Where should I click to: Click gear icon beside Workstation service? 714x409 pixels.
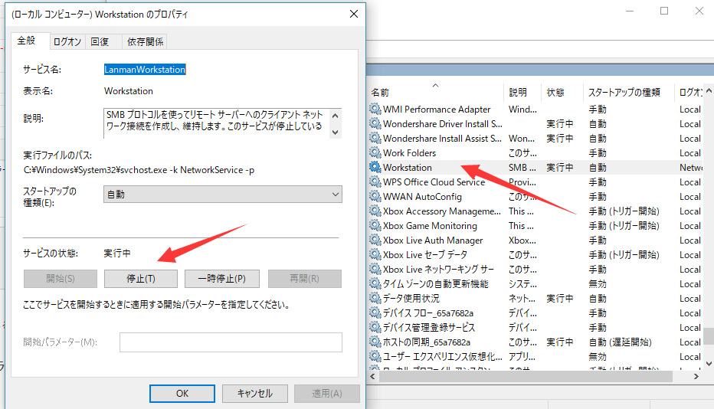point(375,167)
